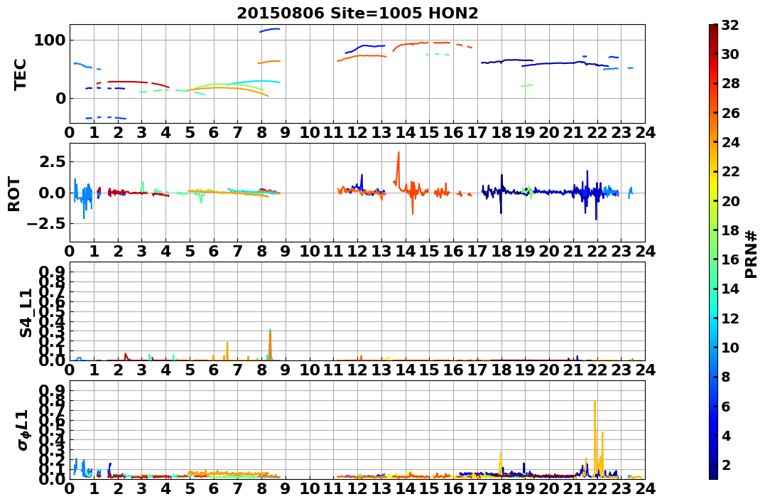The height and width of the screenshot is (504, 765).
Task: Click the S4_L1 peak near hour 8.3
Action: tap(270, 344)
